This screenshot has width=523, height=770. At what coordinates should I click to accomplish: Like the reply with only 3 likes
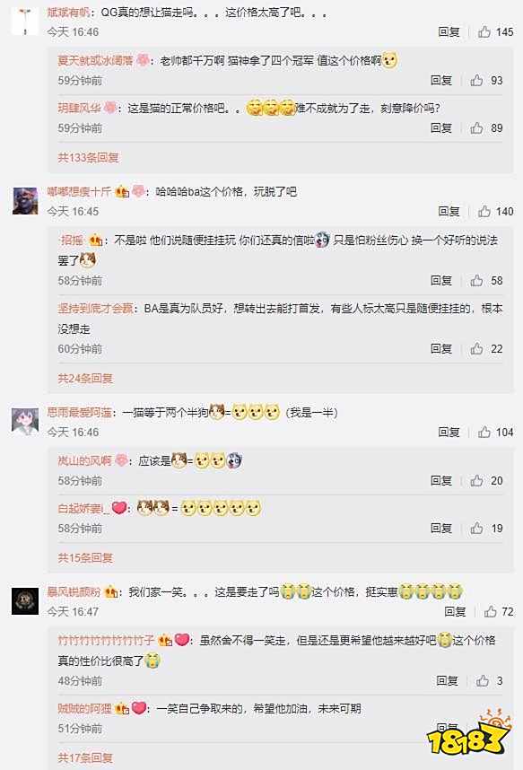(x=483, y=680)
